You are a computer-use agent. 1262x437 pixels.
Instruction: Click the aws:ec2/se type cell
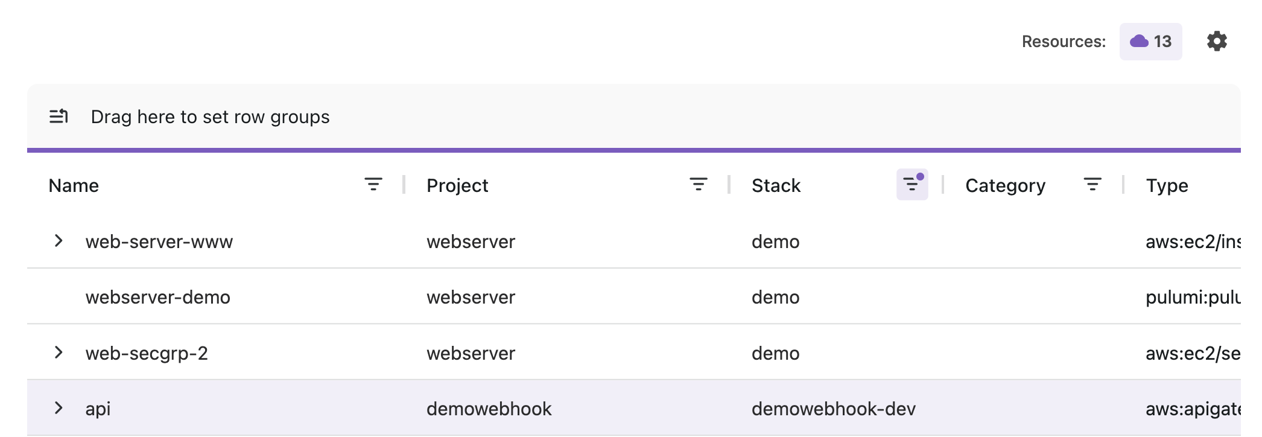coord(1193,353)
